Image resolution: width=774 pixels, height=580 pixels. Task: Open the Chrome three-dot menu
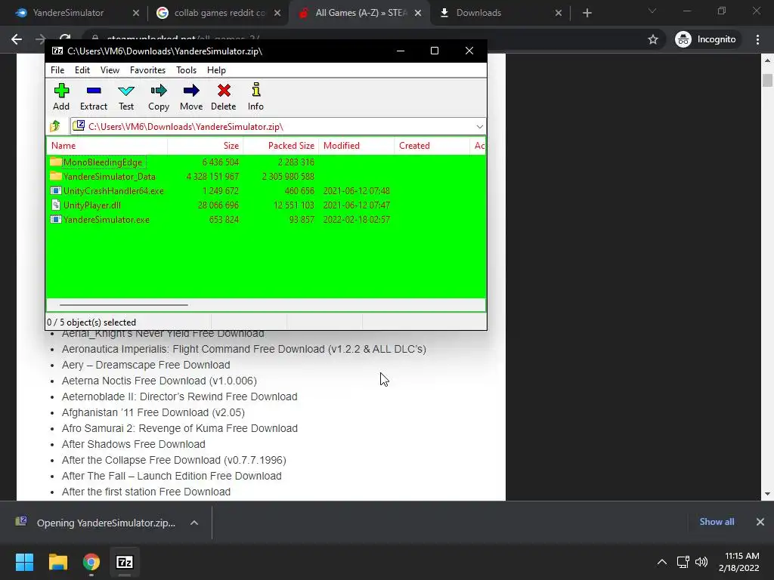pos(757,39)
